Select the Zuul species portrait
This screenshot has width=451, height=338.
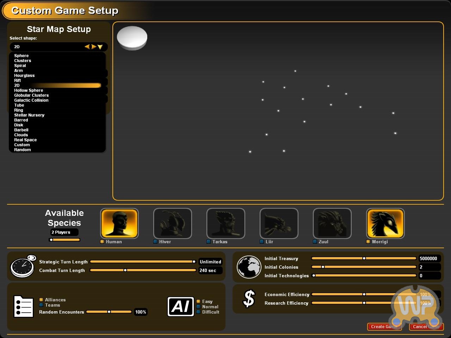pos(332,224)
